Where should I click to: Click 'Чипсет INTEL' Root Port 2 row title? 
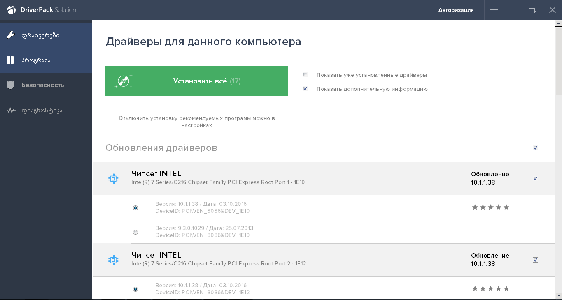click(156, 255)
